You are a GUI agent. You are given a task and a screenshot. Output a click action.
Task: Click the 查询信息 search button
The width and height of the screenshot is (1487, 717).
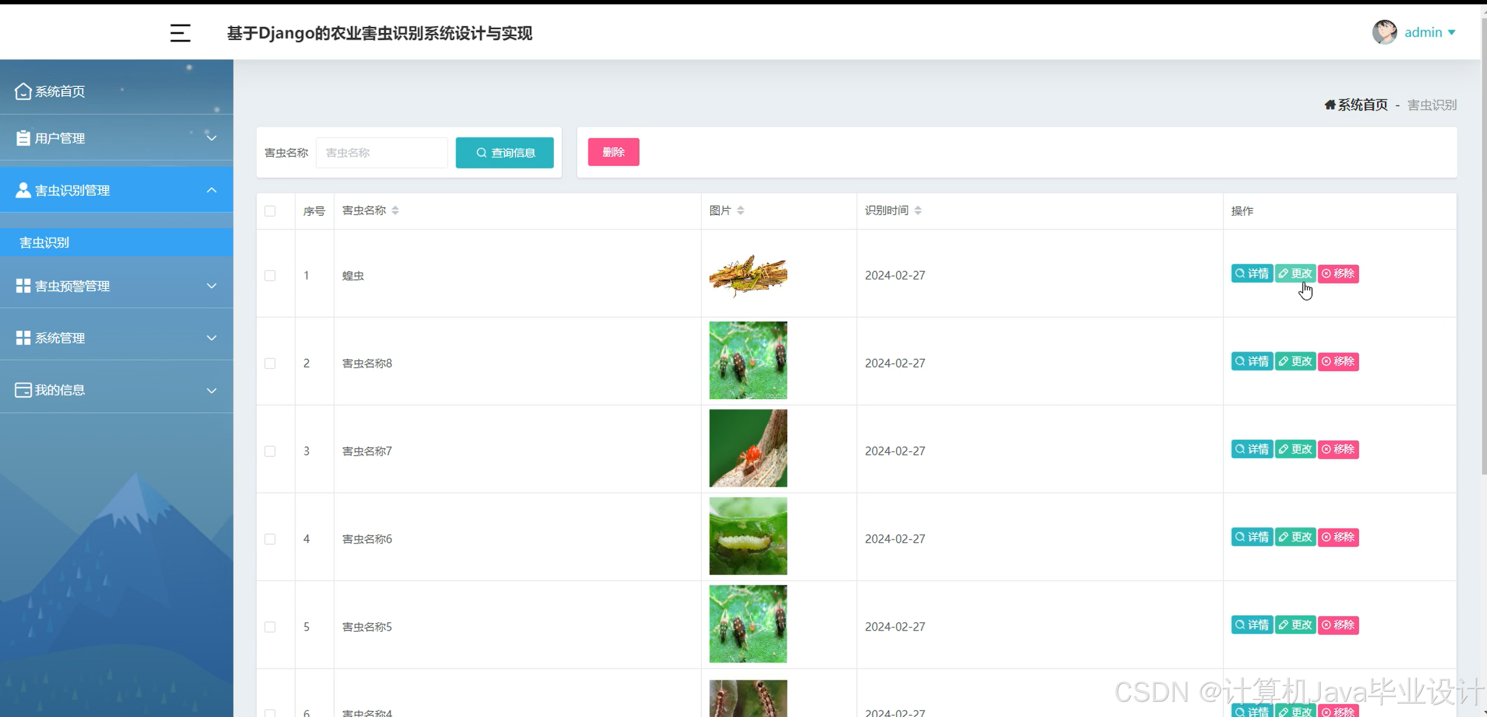tap(504, 152)
